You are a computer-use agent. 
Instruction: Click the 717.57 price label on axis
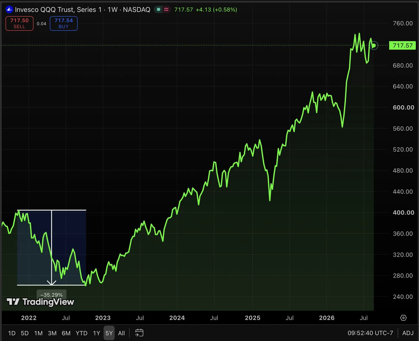402,45
